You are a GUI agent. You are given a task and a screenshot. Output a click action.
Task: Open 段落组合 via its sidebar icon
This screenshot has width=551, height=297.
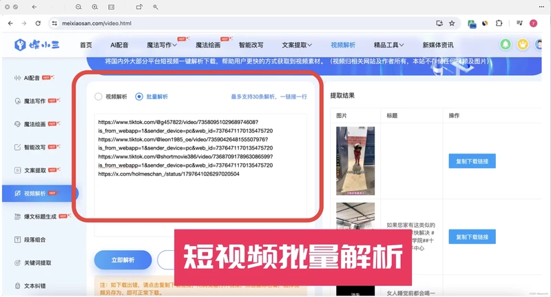[18, 240]
